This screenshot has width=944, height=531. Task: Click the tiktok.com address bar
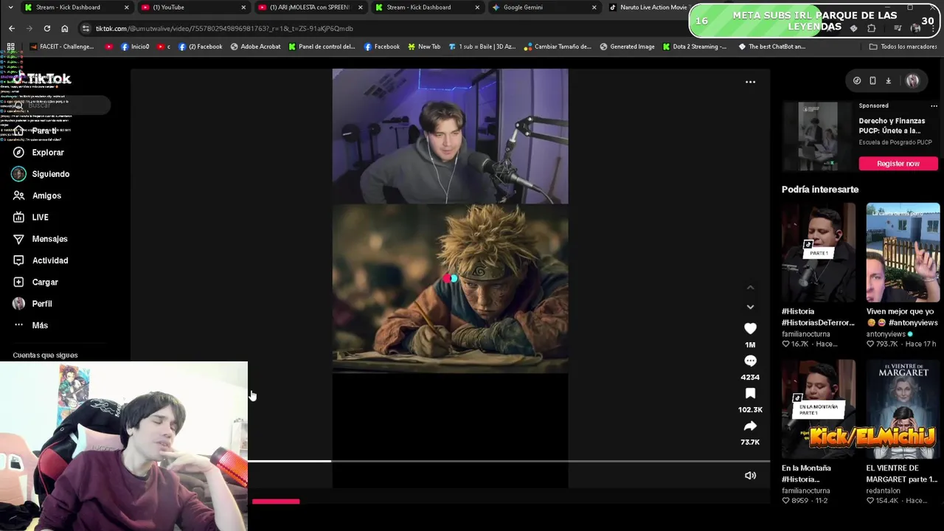pos(383,28)
